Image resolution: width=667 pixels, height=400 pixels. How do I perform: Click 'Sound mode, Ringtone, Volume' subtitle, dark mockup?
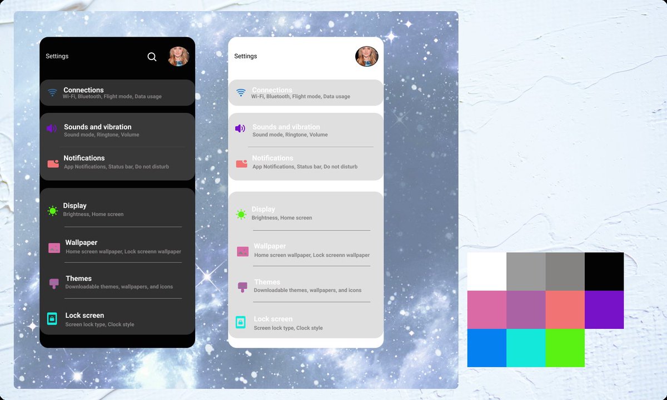pos(102,135)
